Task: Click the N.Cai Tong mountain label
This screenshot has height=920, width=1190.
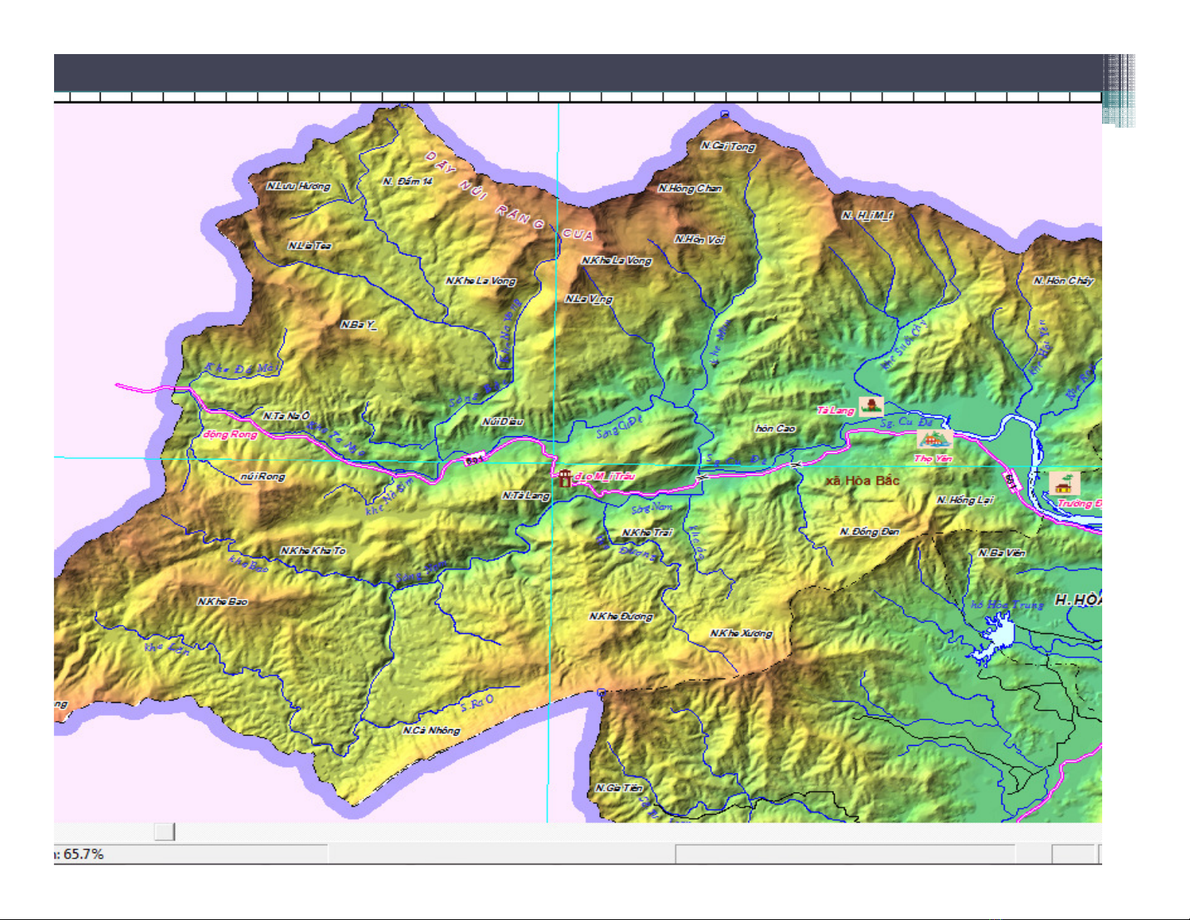Action: (728, 146)
